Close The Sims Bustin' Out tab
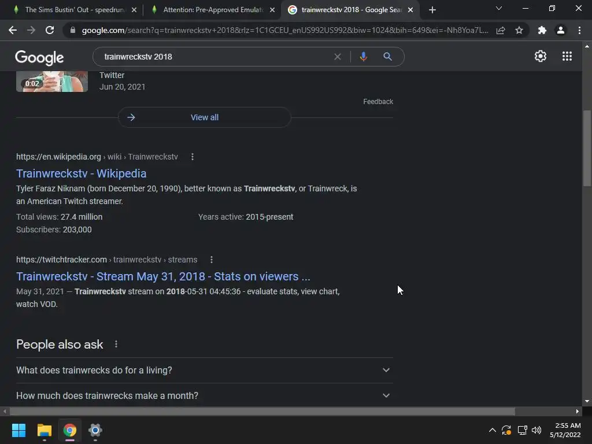Screen dimensions: 592x444 pos(134,10)
